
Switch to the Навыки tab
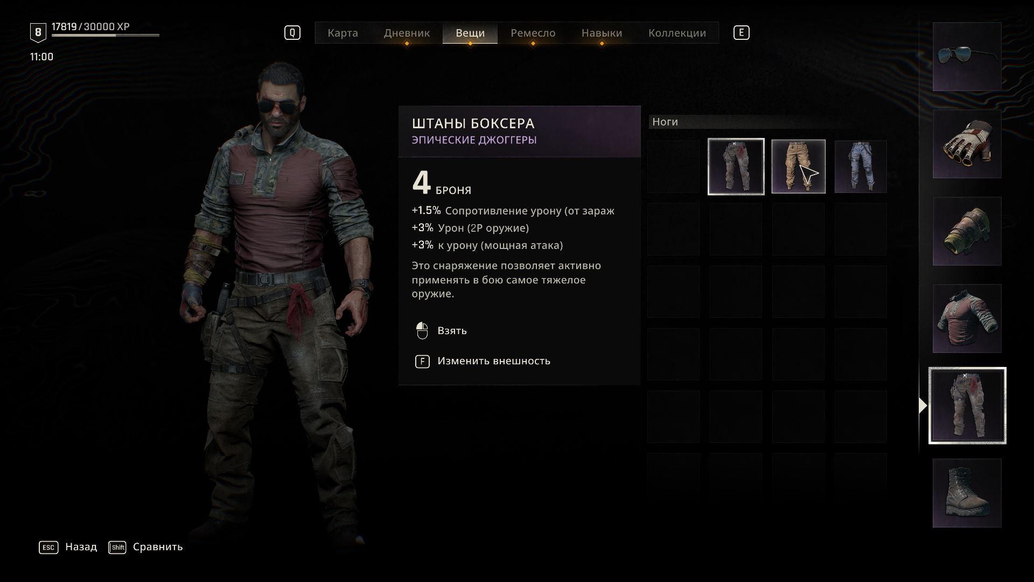coord(602,33)
